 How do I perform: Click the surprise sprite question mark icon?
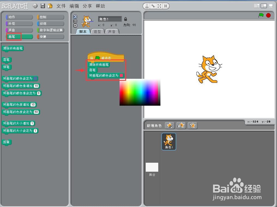[192, 125]
